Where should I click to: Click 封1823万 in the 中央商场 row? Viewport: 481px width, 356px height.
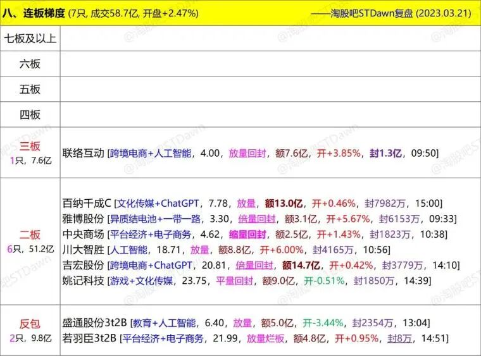click(x=390, y=235)
